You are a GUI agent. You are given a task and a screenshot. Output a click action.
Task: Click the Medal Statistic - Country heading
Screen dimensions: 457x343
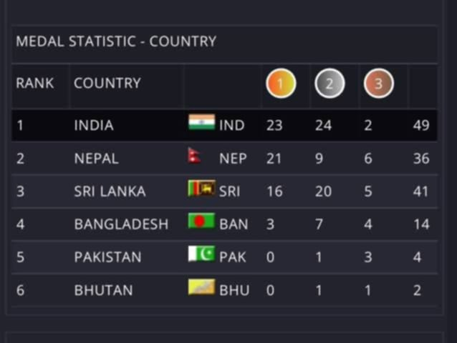[116, 41]
